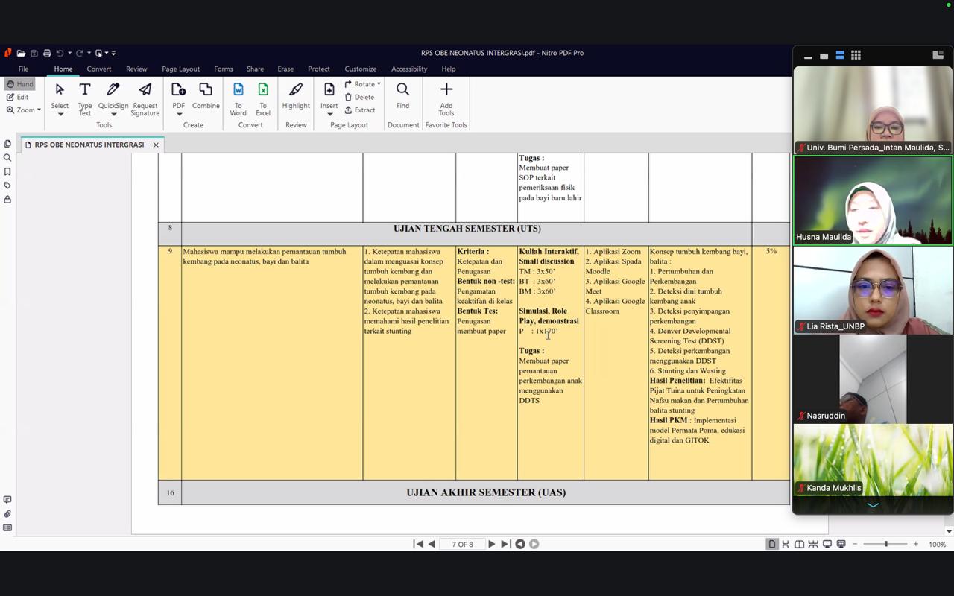Open the Page Layout ribbon tab
Viewport: 954px width, 596px height.
(180, 69)
